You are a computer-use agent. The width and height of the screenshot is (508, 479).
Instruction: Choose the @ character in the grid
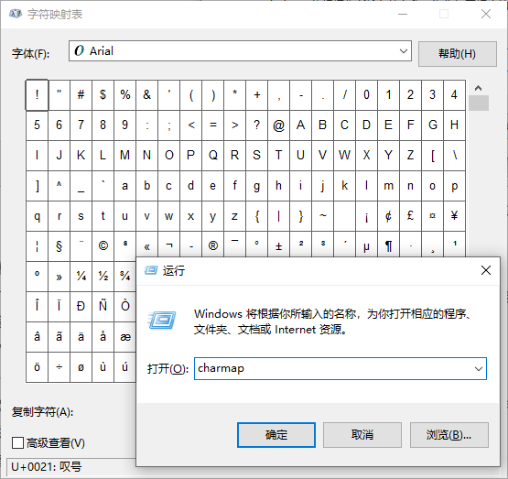click(x=278, y=125)
